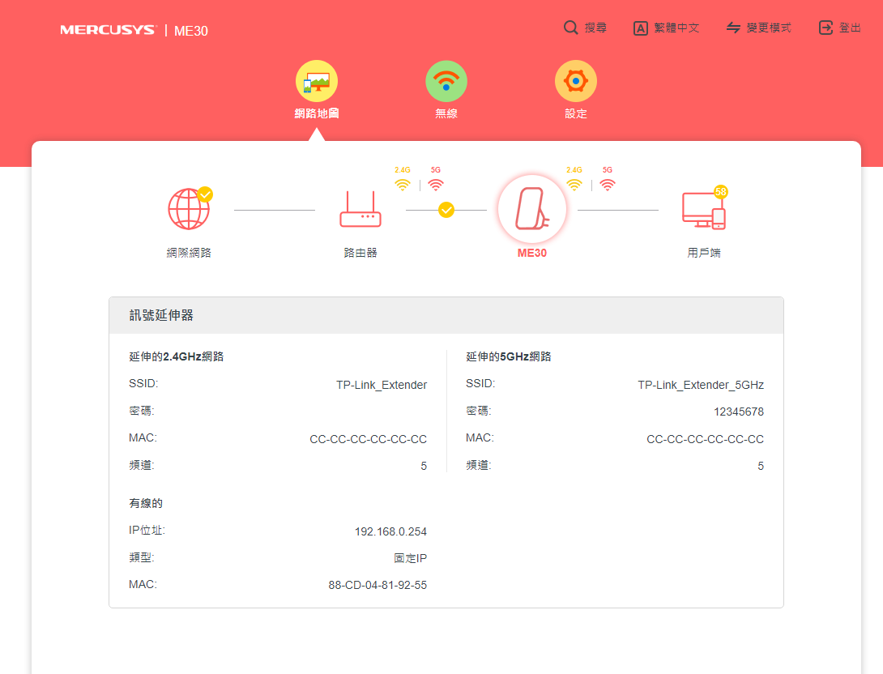Switch to the 無線 wireless tab
The width and height of the screenshot is (883, 674).
pyautogui.click(x=446, y=90)
